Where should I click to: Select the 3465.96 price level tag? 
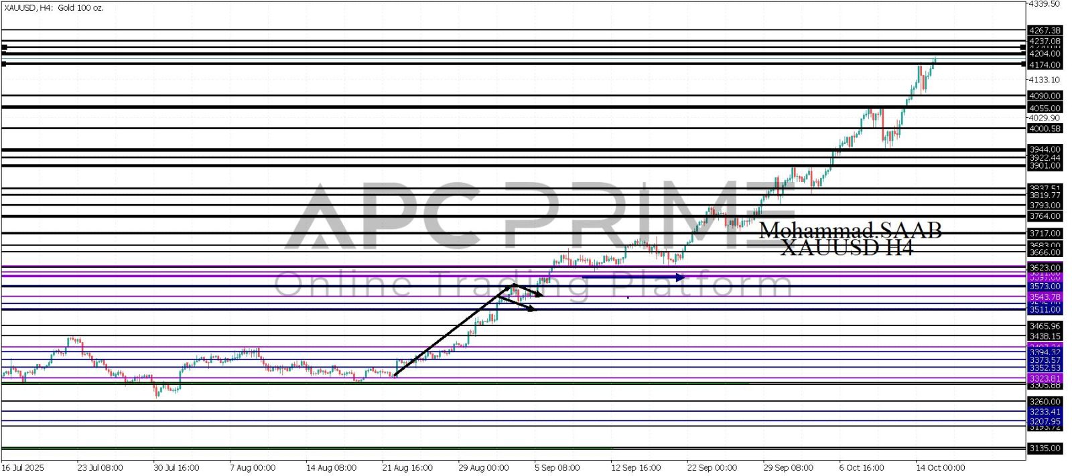tap(1045, 326)
